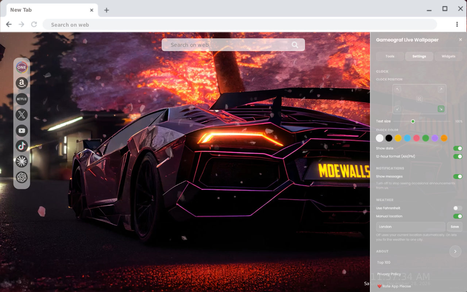Viewport: 467px width, 292px height.
Task: Open the ONE shortcut icon
Action: point(22,67)
